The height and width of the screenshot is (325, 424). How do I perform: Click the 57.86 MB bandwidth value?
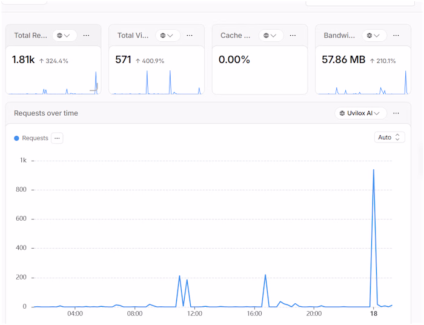(x=343, y=59)
